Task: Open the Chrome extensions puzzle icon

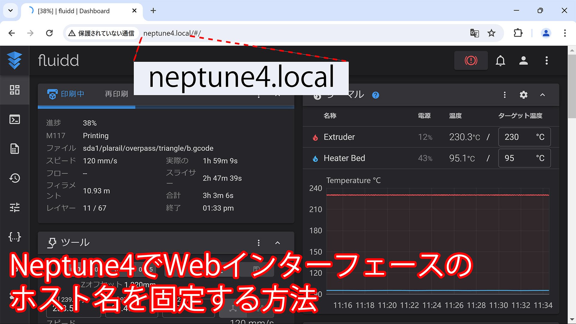Action: click(x=518, y=33)
